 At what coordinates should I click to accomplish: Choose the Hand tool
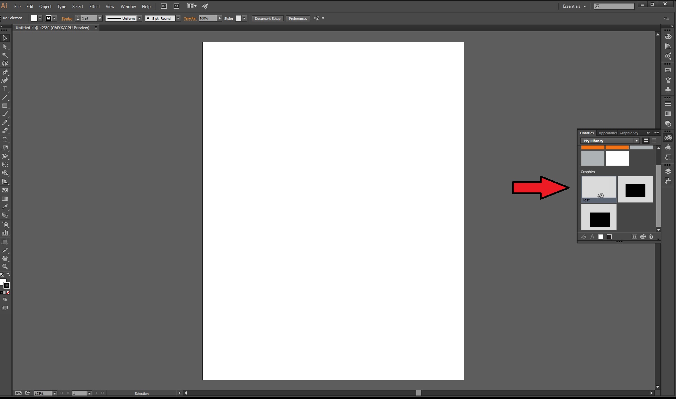pos(5,258)
